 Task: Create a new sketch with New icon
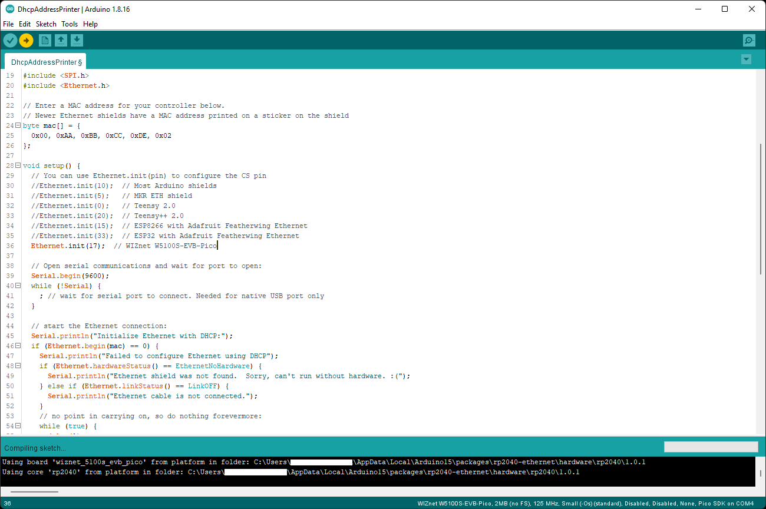(x=45, y=40)
